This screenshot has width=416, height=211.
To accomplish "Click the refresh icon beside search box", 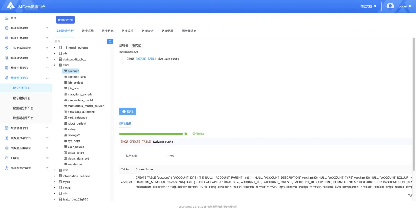I will point(110,41).
